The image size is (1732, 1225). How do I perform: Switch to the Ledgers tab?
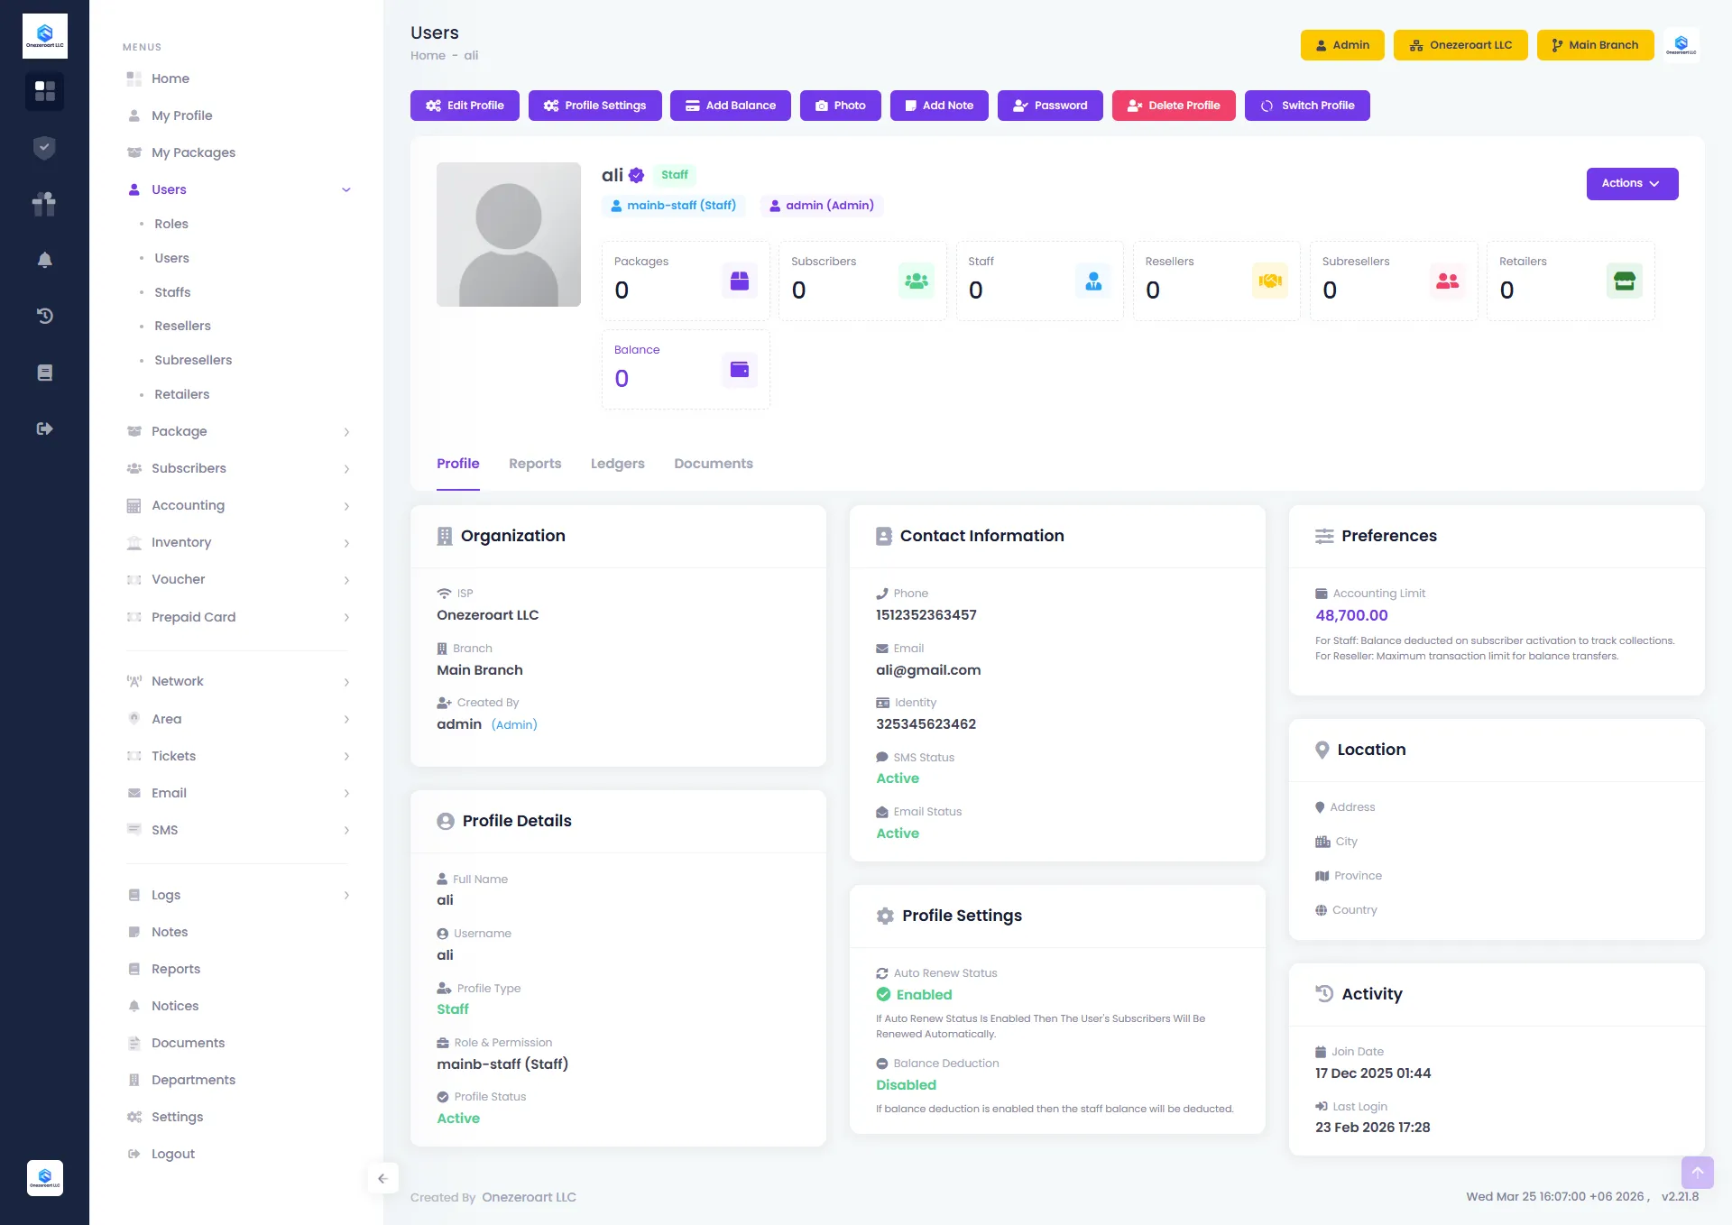pyautogui.click(x=617, y=464)
